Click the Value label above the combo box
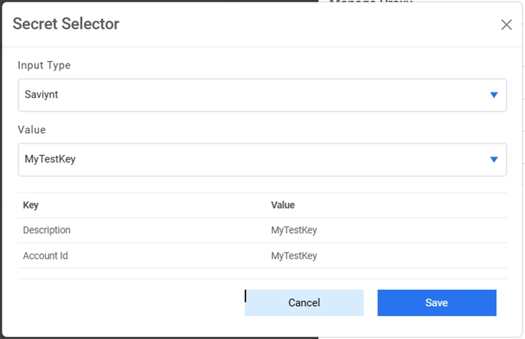This screenshot has height=339, width=525. coord(31,131)
